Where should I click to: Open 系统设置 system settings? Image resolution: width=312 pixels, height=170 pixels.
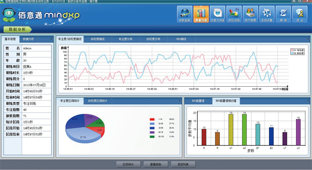267,14
